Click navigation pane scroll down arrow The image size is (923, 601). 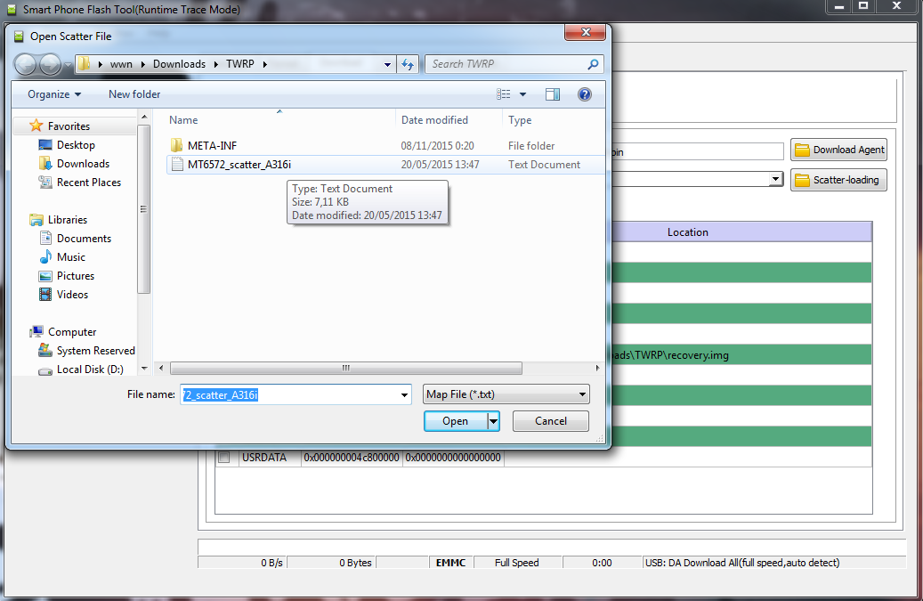[144, 370]
